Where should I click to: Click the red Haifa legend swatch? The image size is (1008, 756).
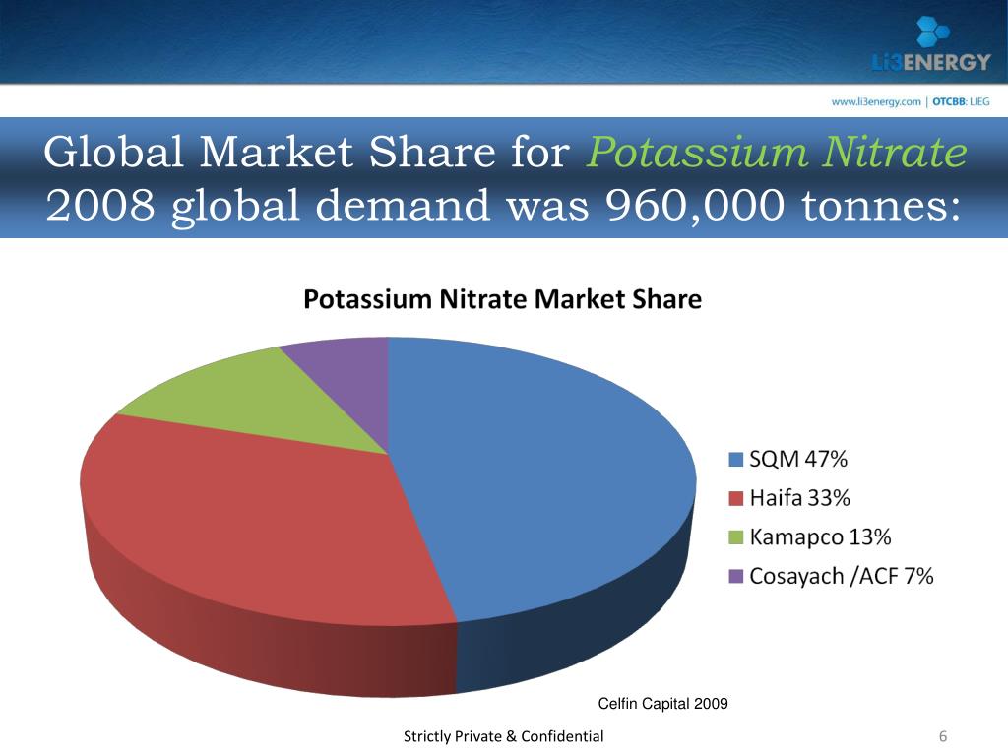736,498
